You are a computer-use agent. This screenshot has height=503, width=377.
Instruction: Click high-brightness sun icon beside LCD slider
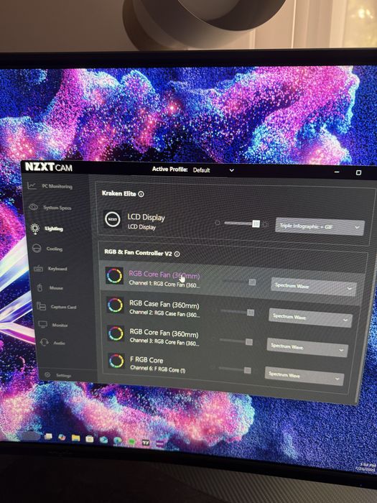point(265,224)
